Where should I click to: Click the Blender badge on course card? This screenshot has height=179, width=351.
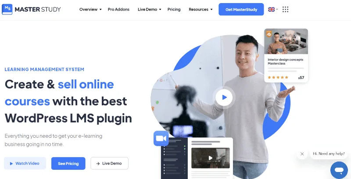(269, 34)
